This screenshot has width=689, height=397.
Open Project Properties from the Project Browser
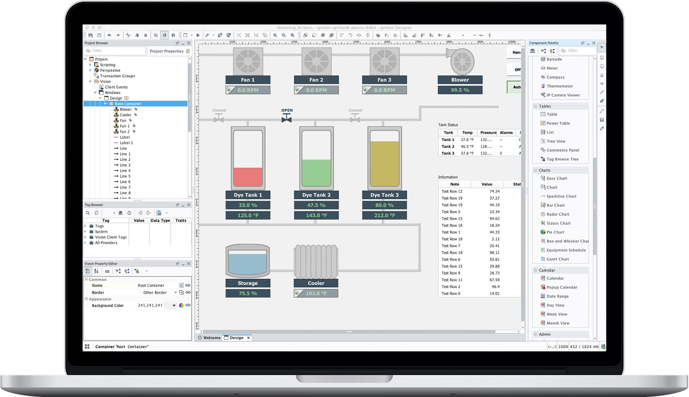click(x=167, y=51)
